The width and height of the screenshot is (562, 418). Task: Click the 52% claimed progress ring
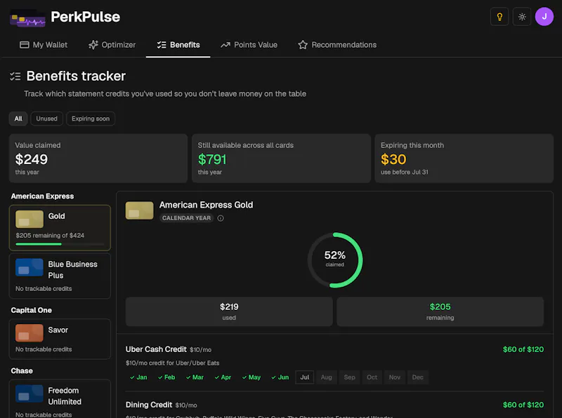[335, 260]
